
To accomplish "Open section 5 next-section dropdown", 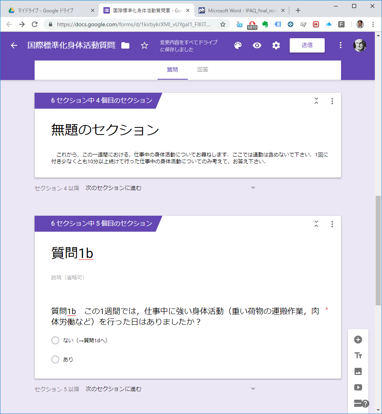I will [253, 389].
